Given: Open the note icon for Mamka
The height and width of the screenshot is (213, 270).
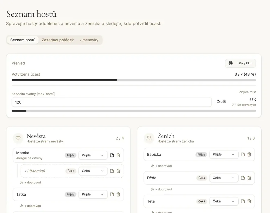Looking at the screenshot, I should (112, 155).
